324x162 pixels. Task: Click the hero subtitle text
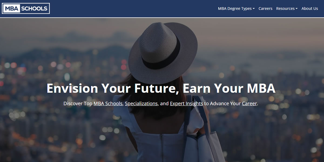[x=161, y=103]
